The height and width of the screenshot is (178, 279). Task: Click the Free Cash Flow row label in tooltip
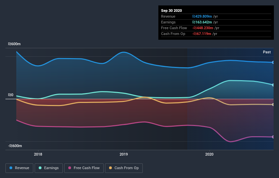pos(174,28)
